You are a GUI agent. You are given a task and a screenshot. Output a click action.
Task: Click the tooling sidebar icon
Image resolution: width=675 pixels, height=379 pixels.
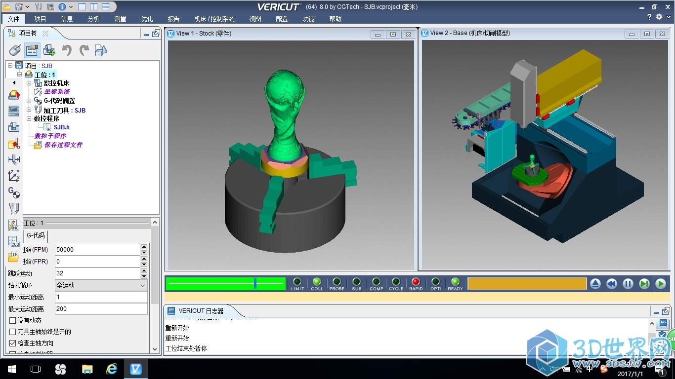[14, 208]
